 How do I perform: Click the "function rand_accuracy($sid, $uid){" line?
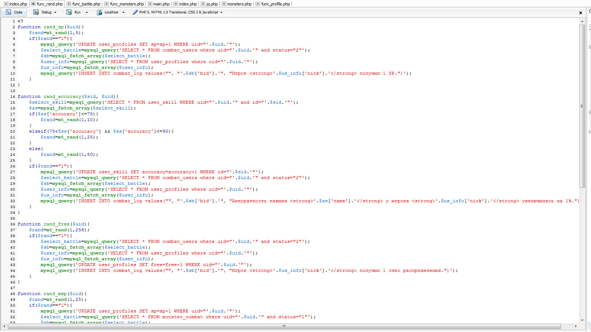click(x=68, y=96)
